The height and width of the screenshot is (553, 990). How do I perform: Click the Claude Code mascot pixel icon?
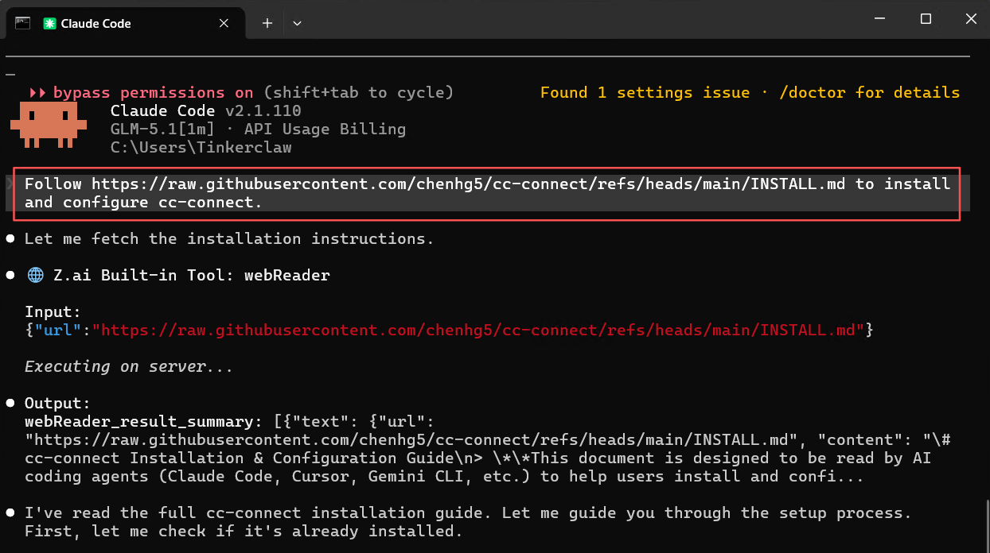[50, 126]
